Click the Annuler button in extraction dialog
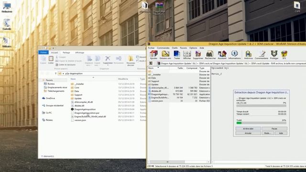The height and width of the screenshot is (172, 306). click(248, 133)
